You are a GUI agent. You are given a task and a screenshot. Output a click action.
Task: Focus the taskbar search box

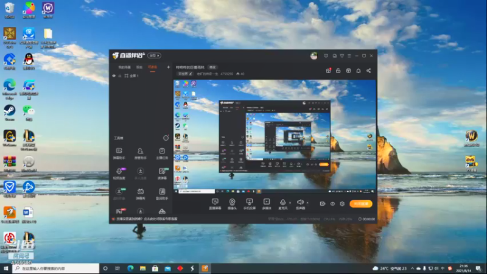point(56,269)
